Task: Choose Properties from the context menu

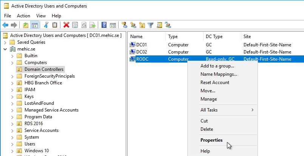Action: (x=211, y=140)
